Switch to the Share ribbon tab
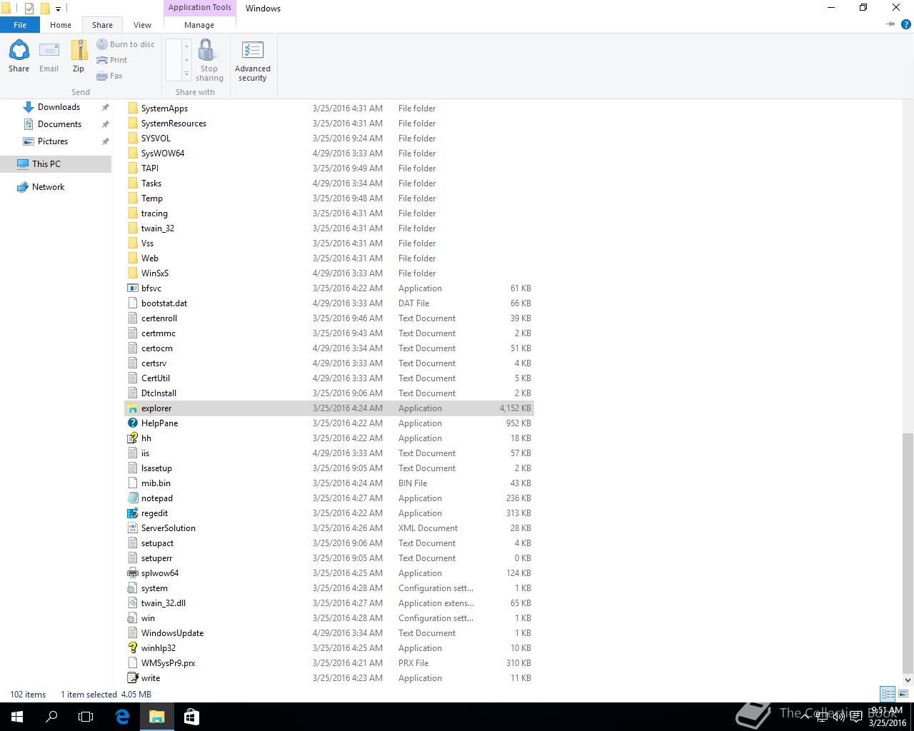 point(102,25)
